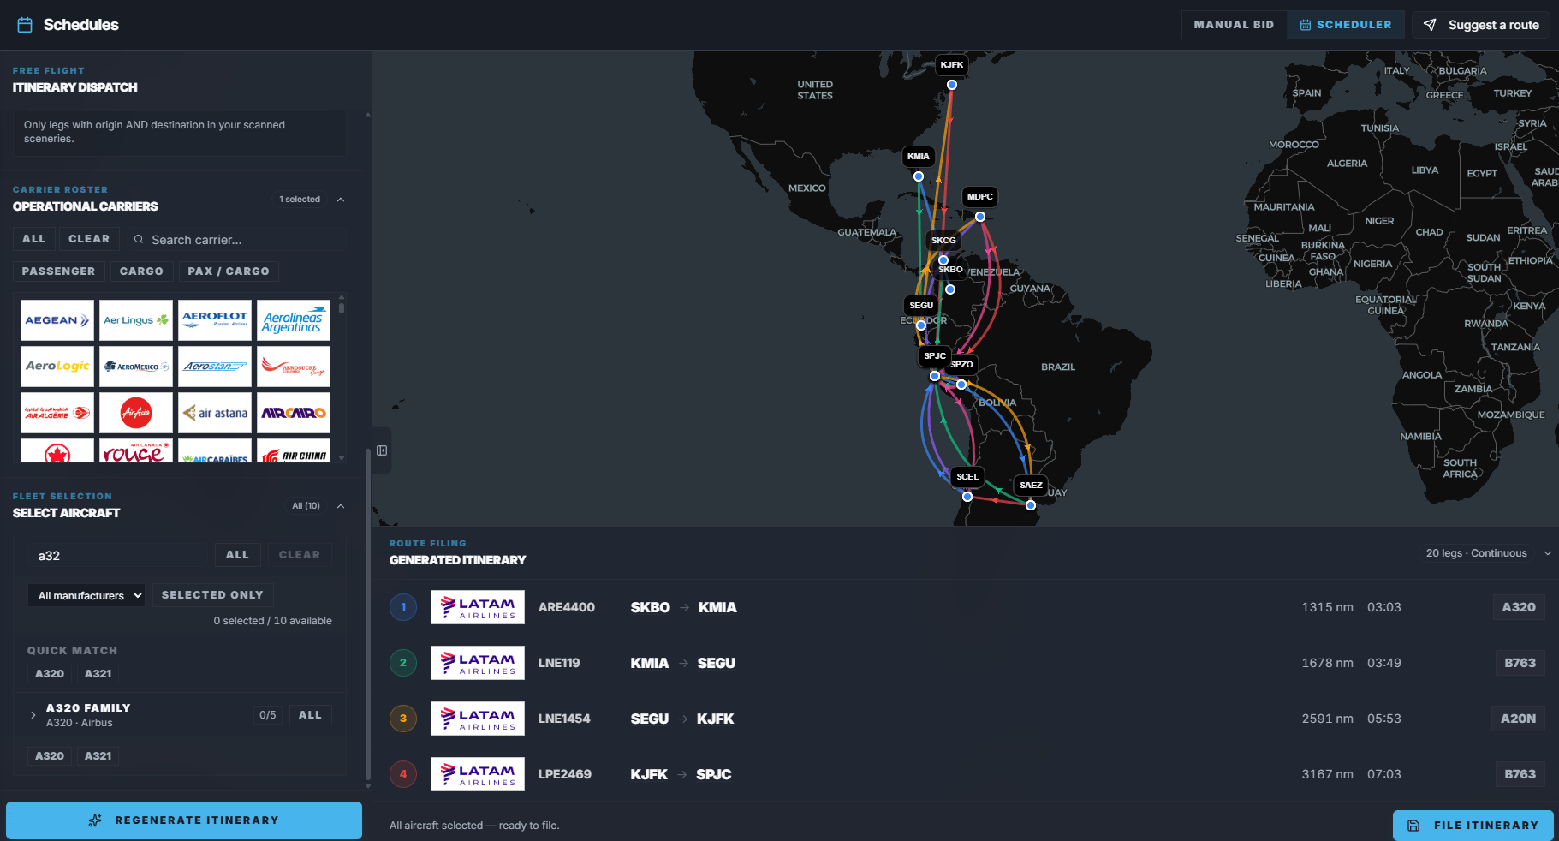The height and width of the screenshot is (841, 1559).
Task: Open the 20 legs Continuous dropdown
Action: pyautogui.click(x=1488, y=553)
